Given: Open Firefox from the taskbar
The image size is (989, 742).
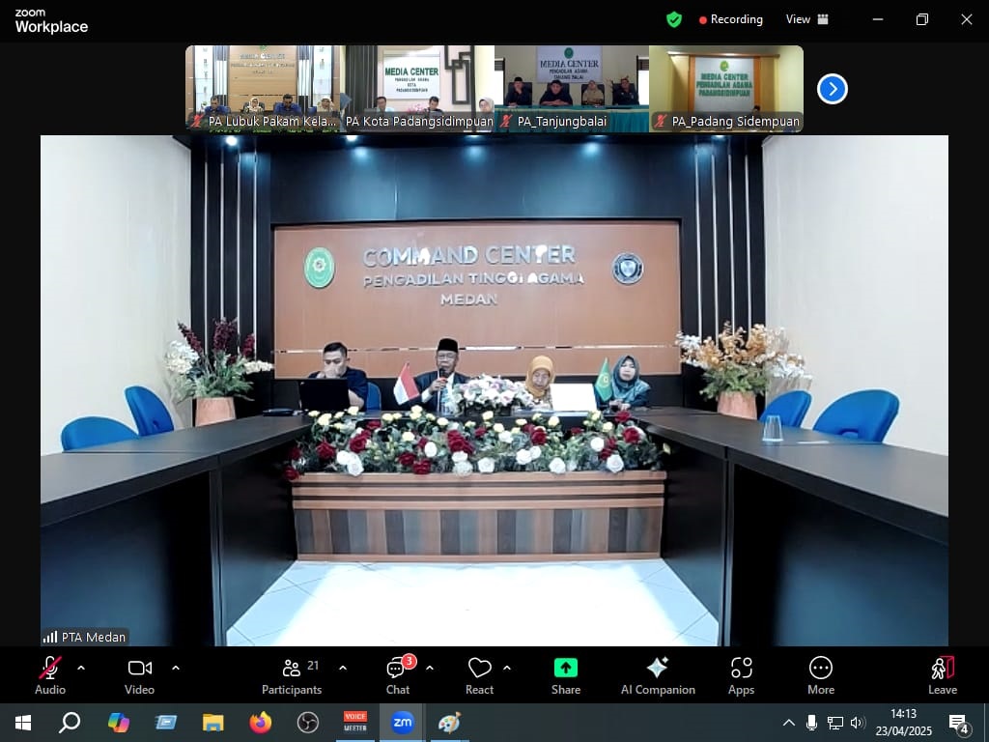Looking at the screenshot, I should point(260,723).
